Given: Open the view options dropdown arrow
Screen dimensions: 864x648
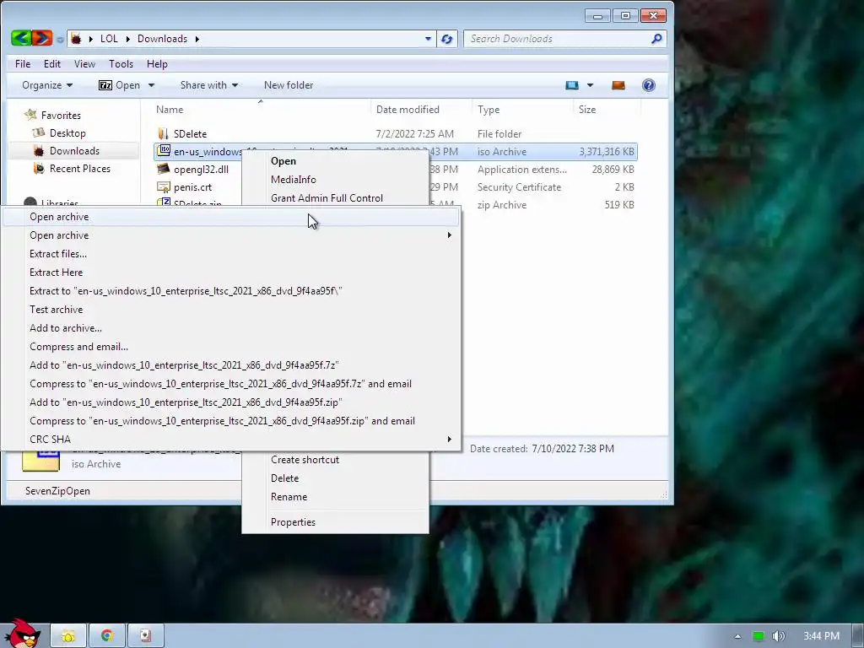Looking at the screenshot, I should [x=590, y=85].
